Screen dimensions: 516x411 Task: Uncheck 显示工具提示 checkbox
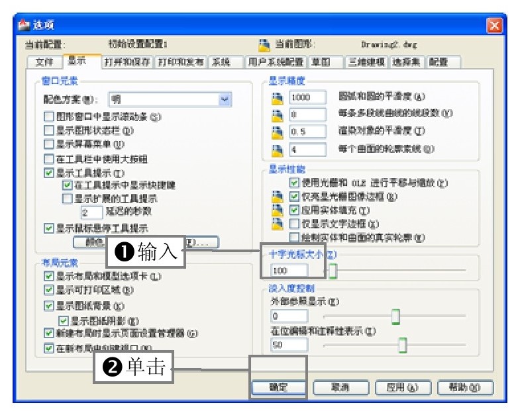point(49,173)
